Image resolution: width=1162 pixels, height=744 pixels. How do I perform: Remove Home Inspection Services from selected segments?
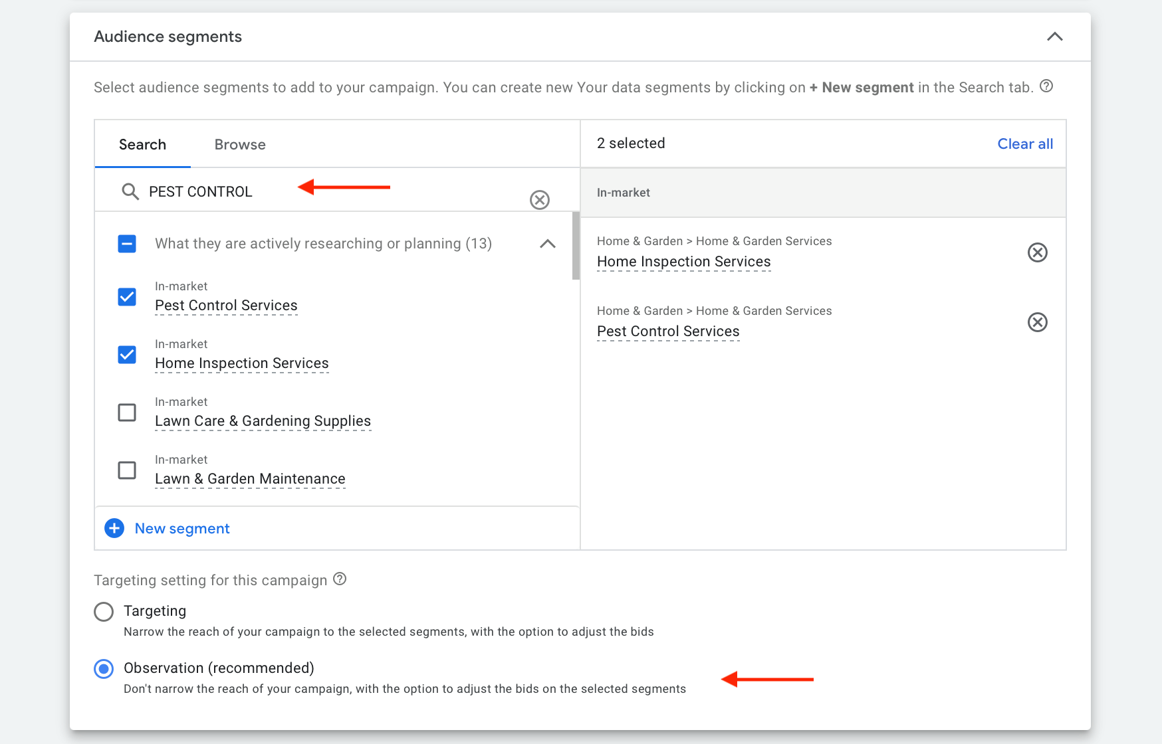(x=1037, y=252)
